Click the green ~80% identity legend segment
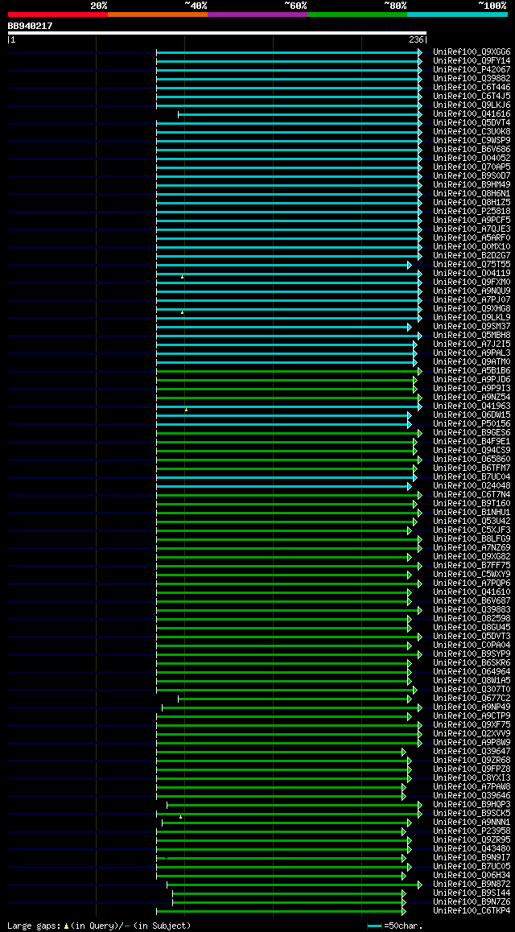The height and width of the screenshot is (932, 515). click(x=357, y=14)
